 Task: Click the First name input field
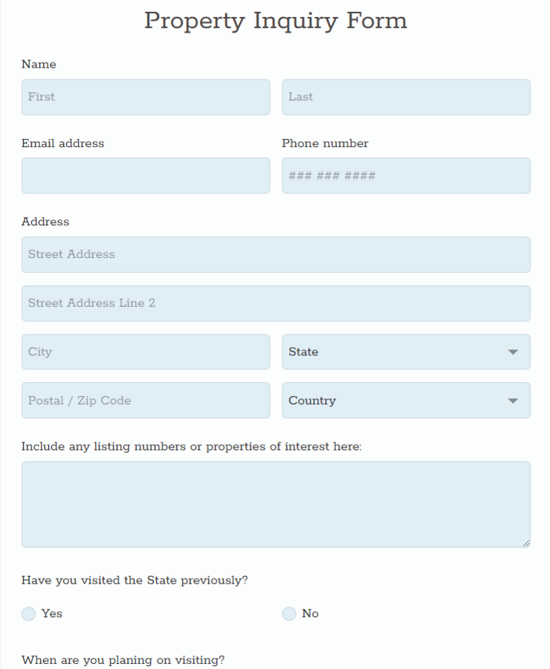coord(145,97)
